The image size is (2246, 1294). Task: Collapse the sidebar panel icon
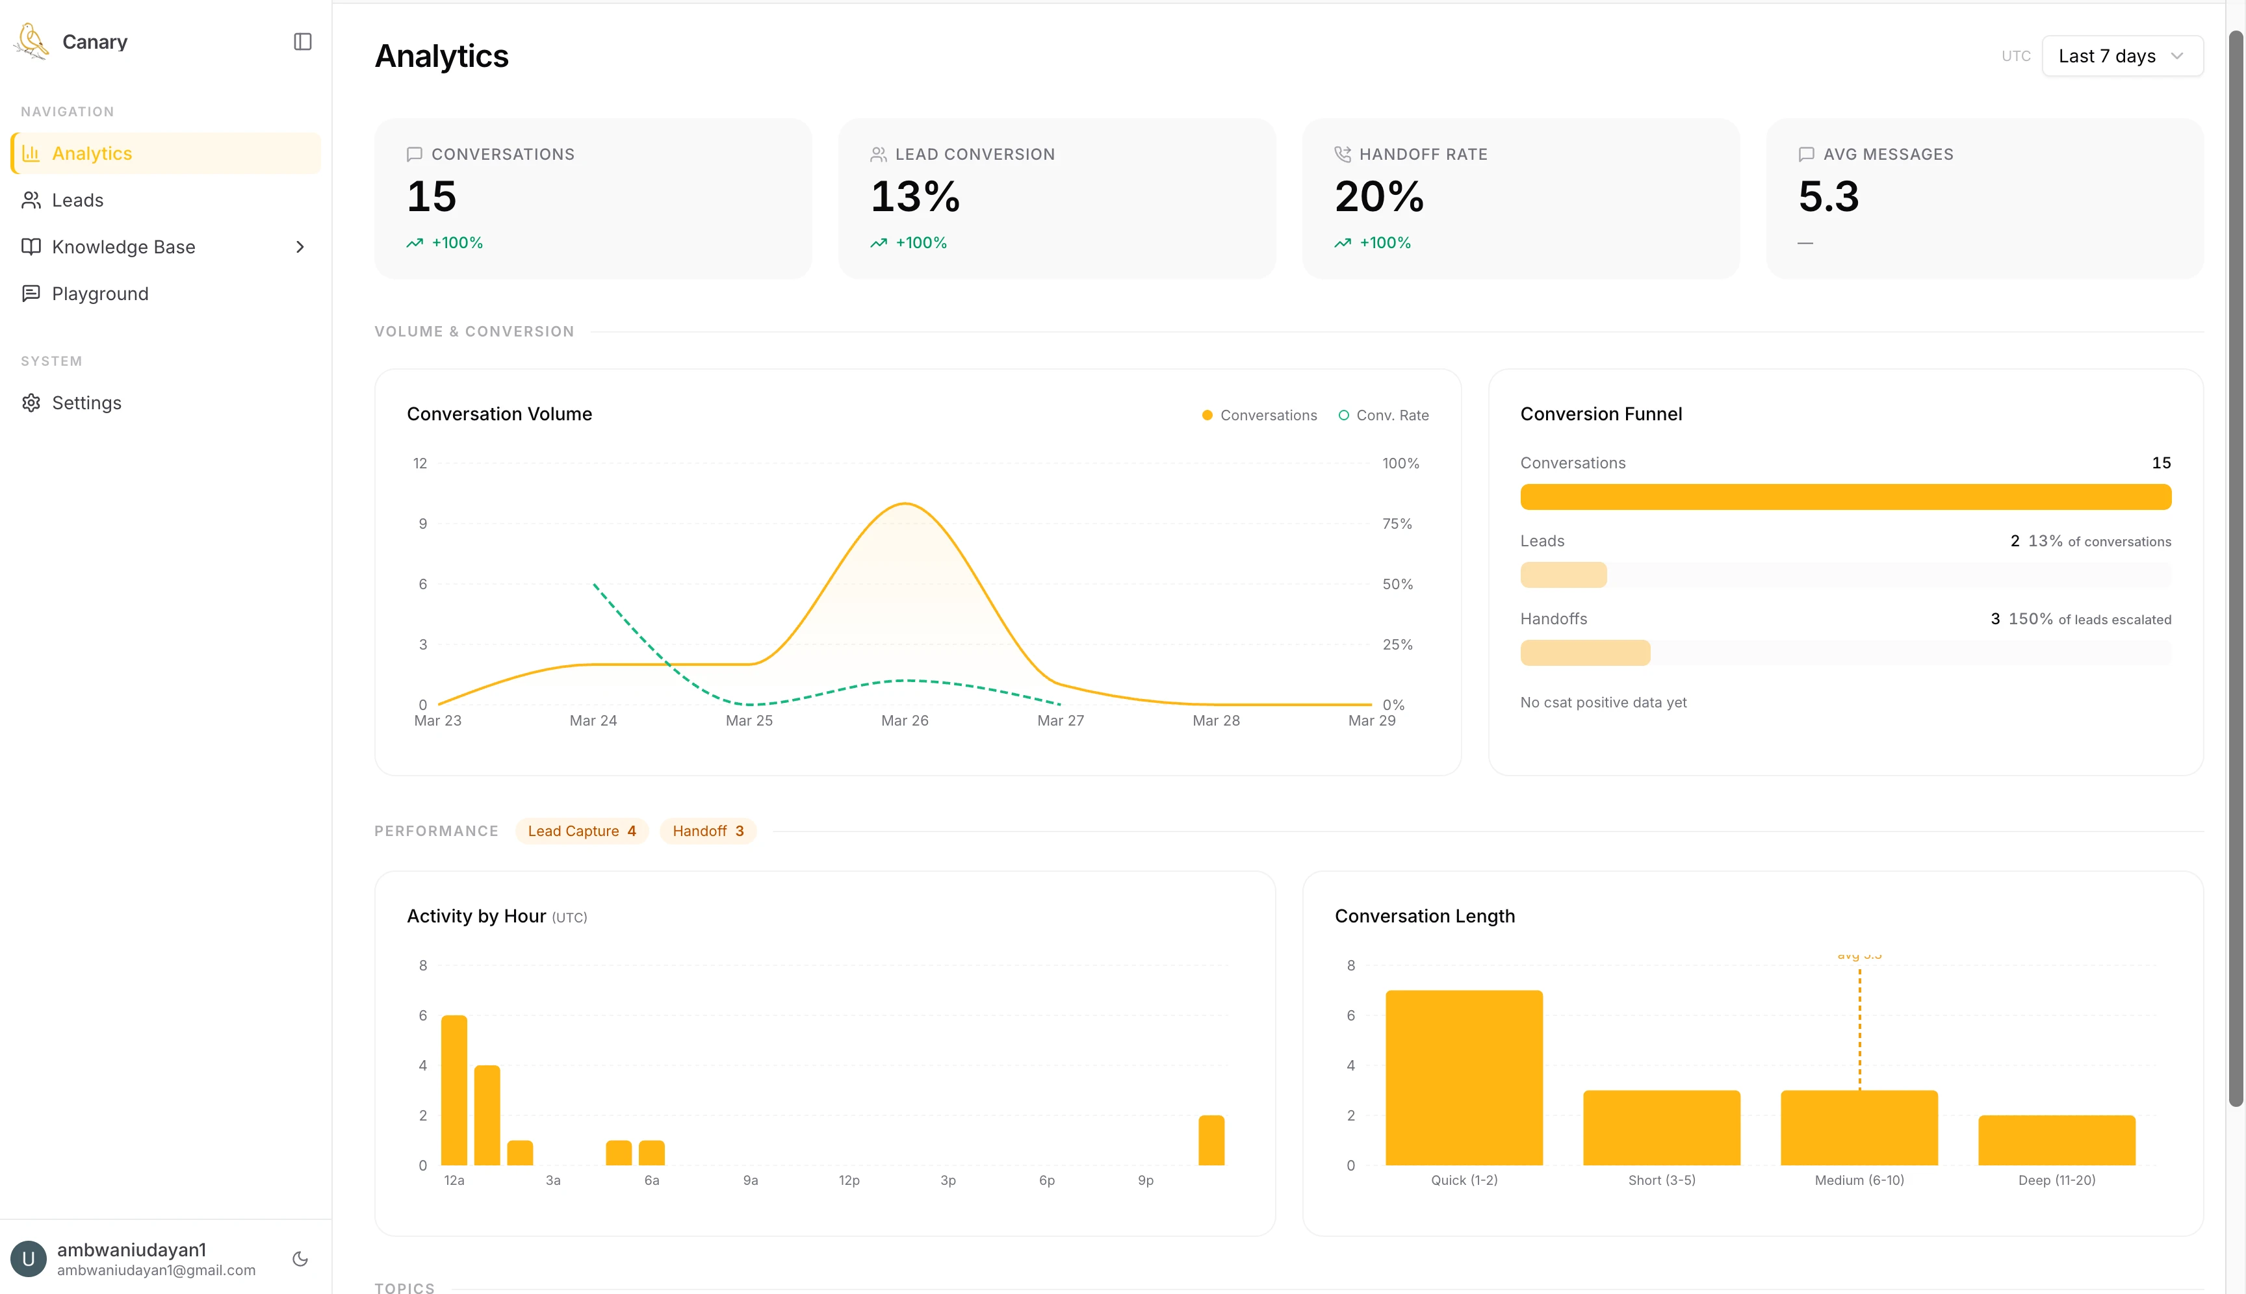point(302,42)
